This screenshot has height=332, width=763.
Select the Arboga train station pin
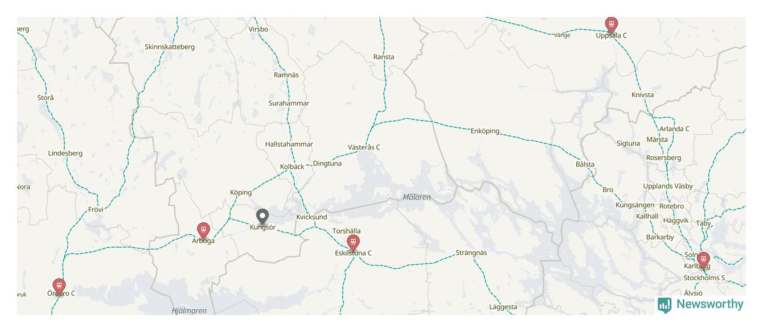pyautogui.click(x=203, y=231)
